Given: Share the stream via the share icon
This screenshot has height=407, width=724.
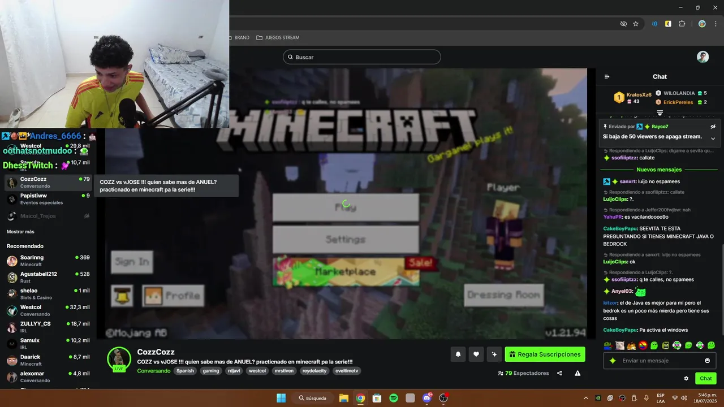Looking at the screenshot, I should pyautogui.click(x=559, y=373).
